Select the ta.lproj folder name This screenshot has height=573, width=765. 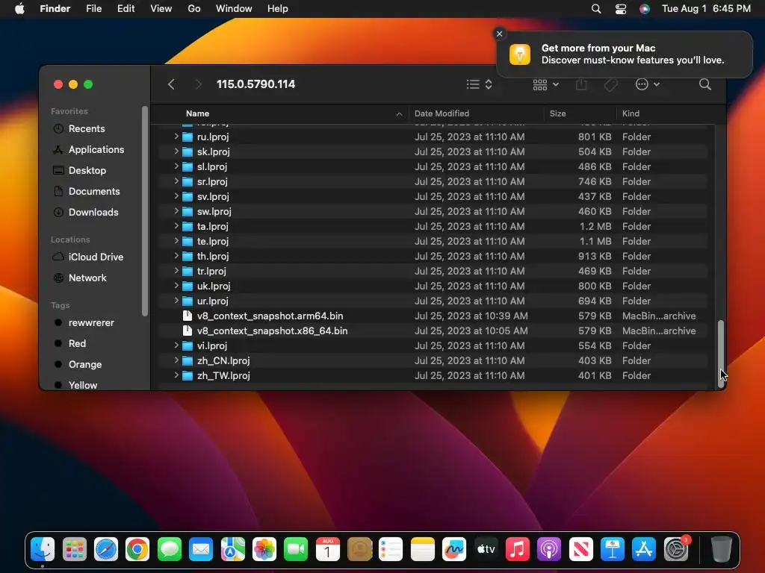212,227
